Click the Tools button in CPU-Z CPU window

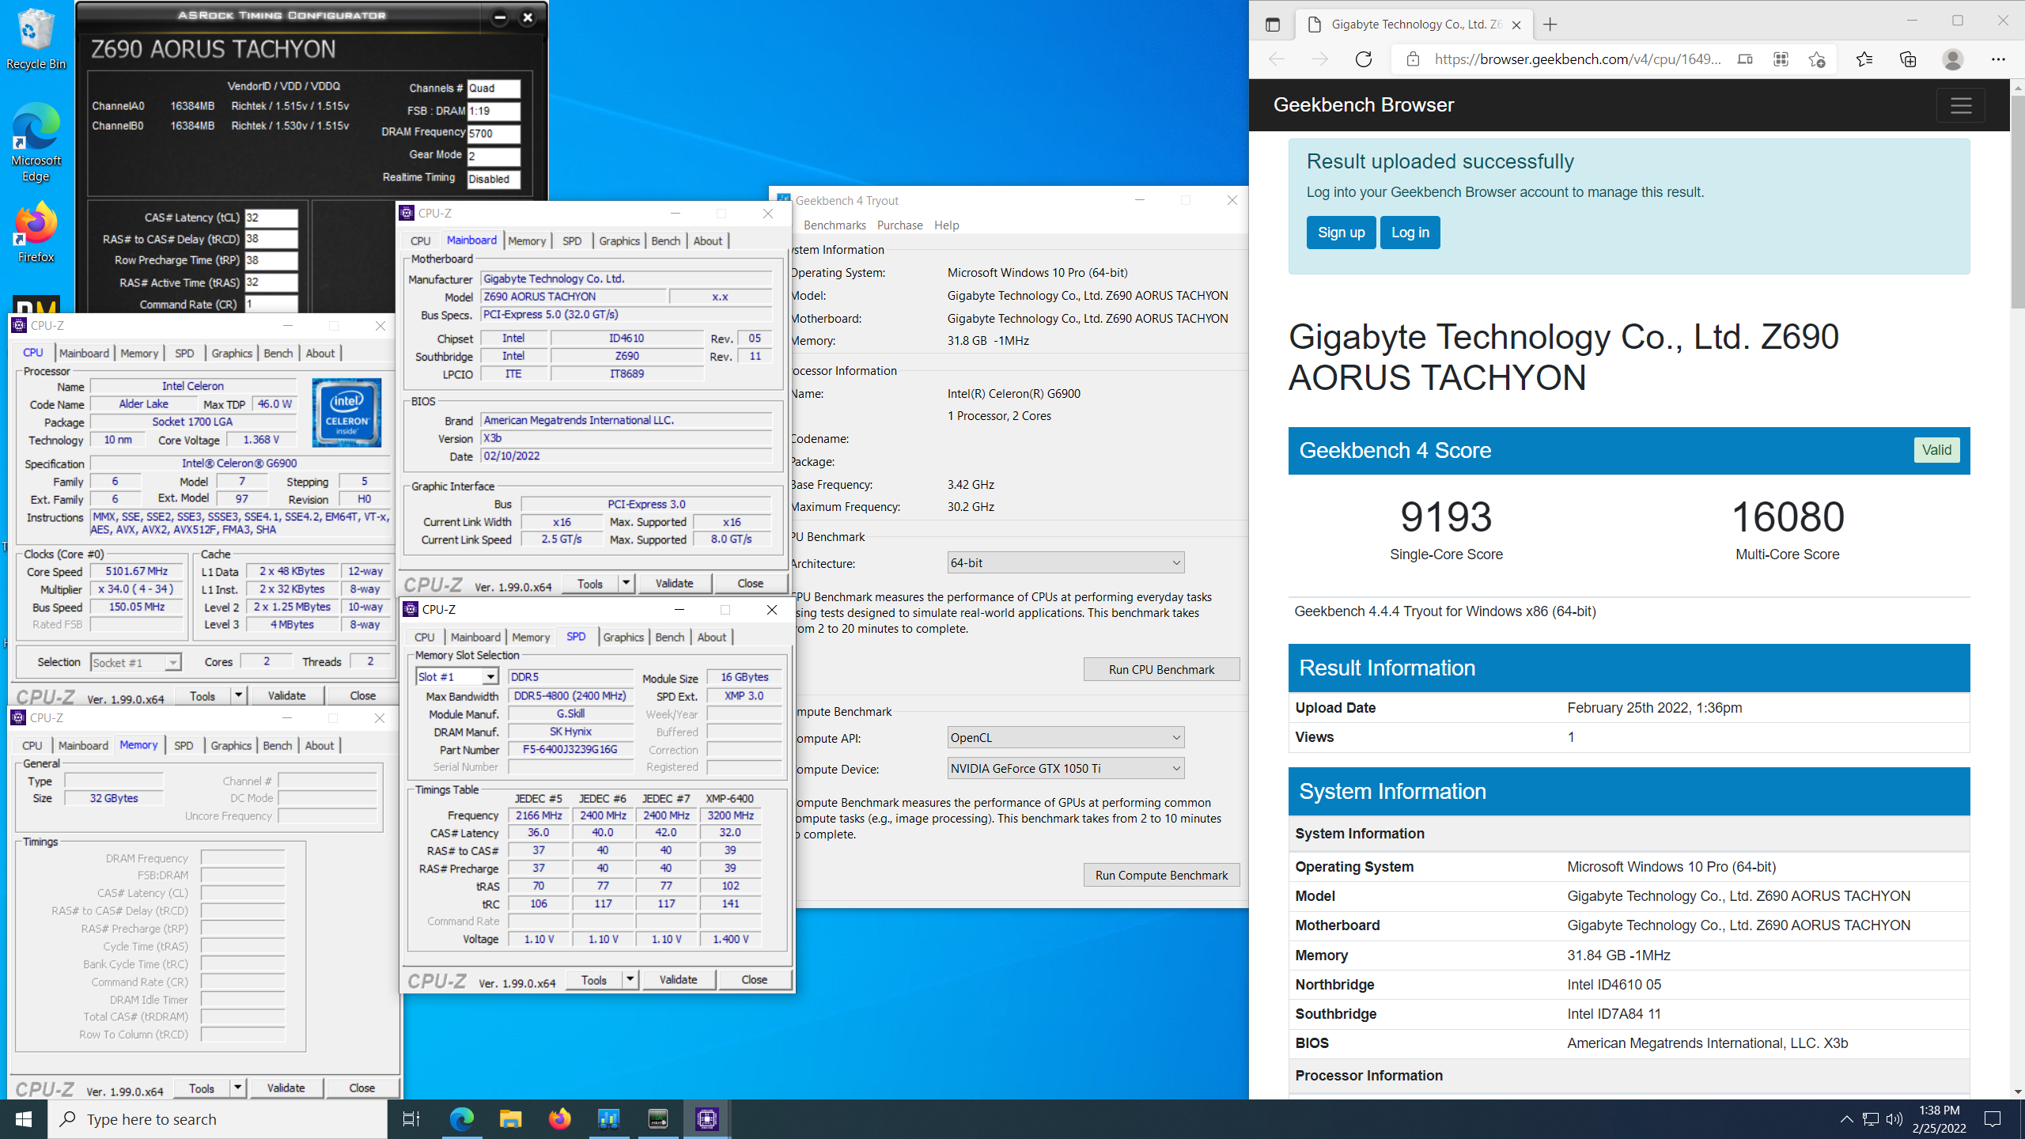(x=202, y=695)
